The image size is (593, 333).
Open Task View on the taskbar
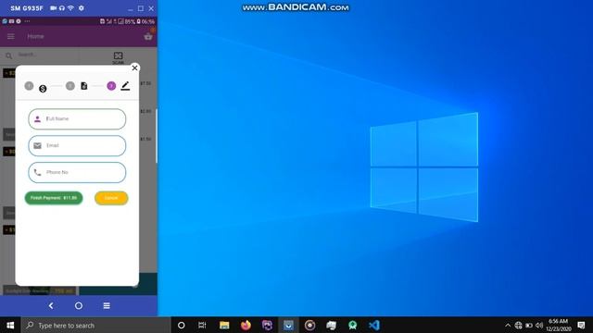coord(202,325)
